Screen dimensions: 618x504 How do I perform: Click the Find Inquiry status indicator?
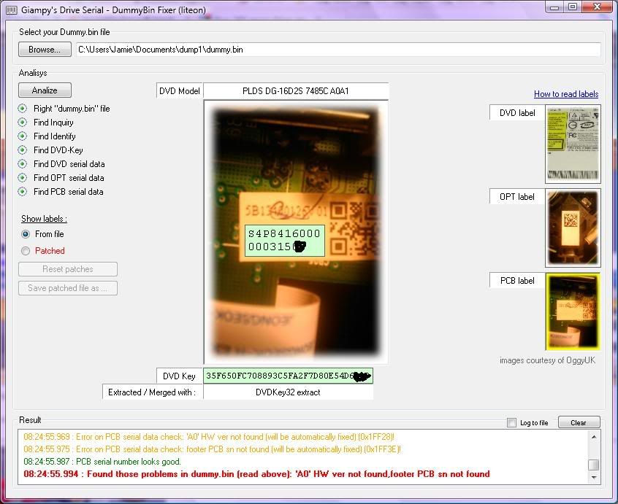pyautogui.click(x=23, y=123)
